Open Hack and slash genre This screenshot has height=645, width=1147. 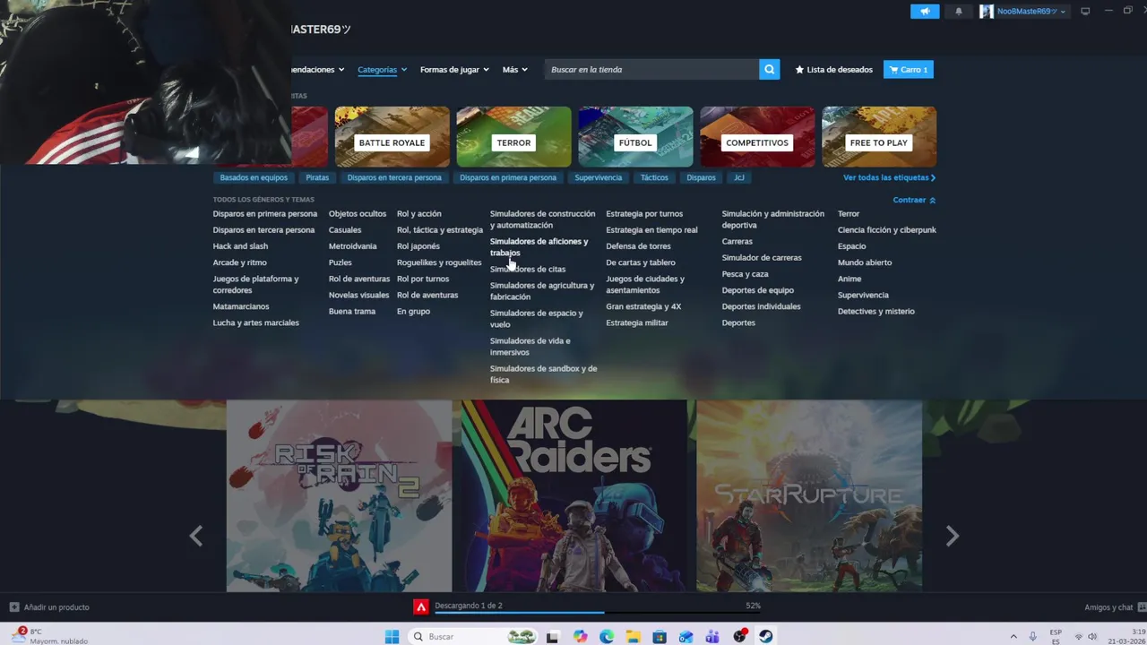tap(240, 246)
